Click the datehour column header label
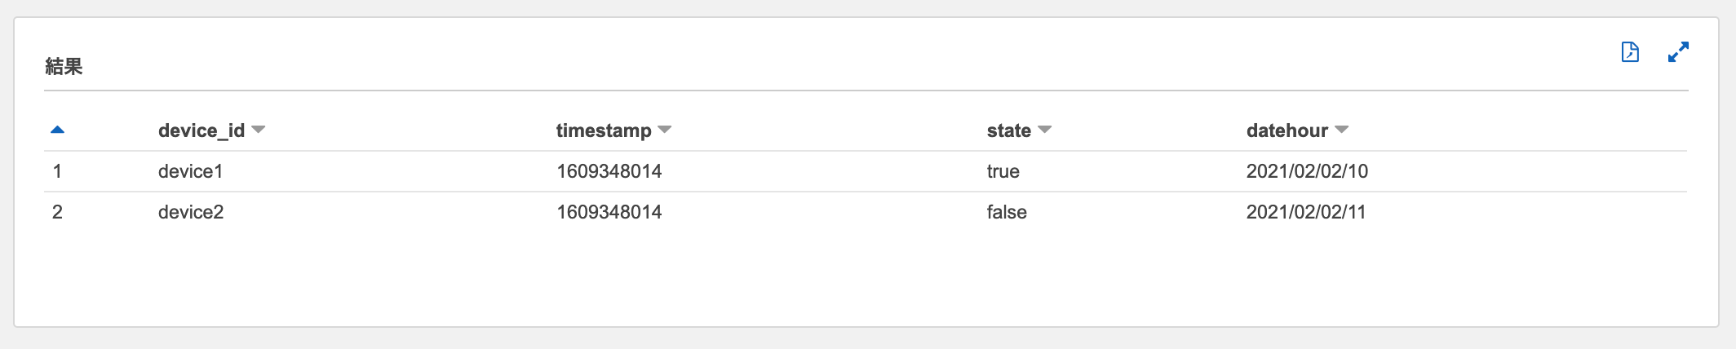 [1287, 130]
